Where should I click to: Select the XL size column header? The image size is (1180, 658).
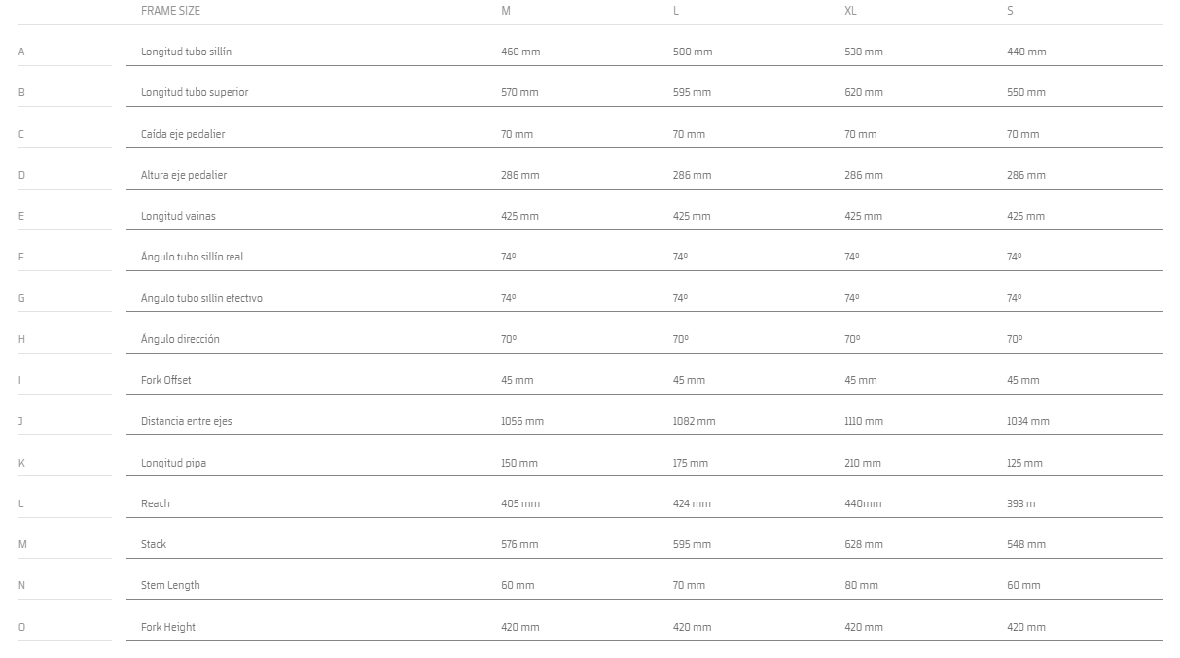point(850,11)
